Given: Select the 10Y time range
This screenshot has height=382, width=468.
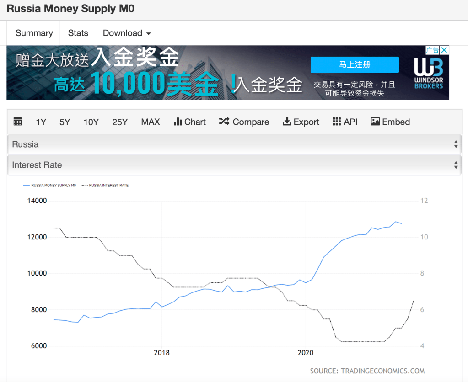Looking at the screenshot, I should [x=91, y=122].
